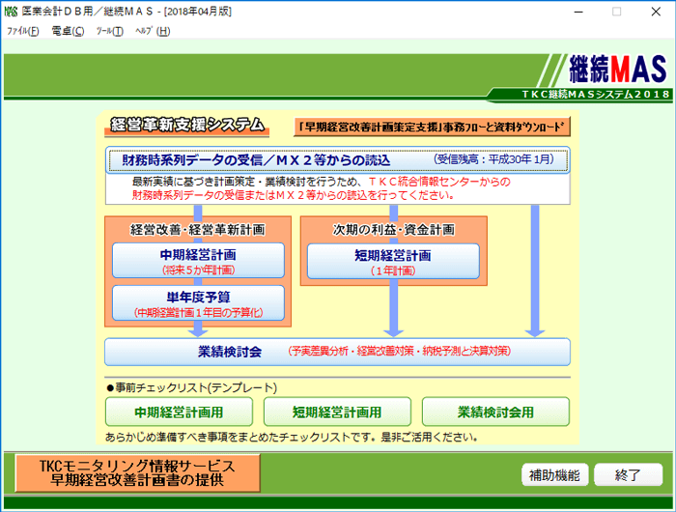676x512 pixels.
Task: Open the 電卓(C) menu
Action: (x=68, y=31)
